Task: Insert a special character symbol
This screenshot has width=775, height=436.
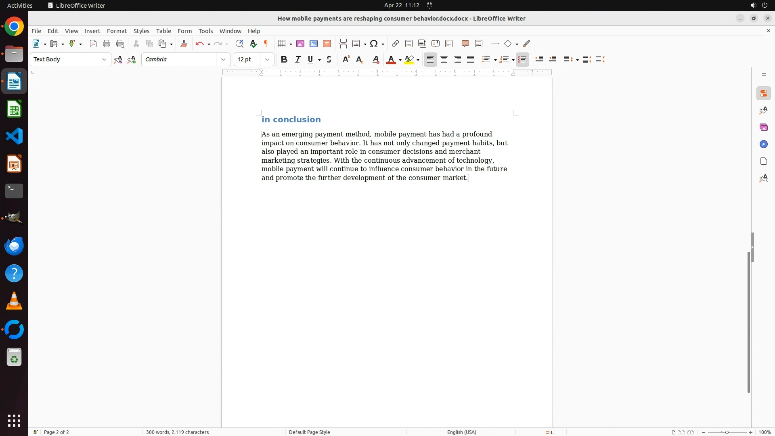Action: [374, 44]
